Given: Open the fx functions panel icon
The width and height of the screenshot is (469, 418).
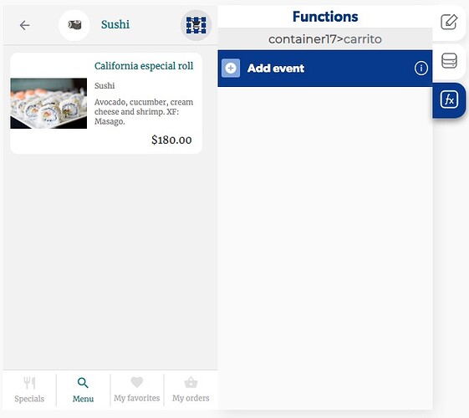Looking at the screenshot, I should click(449, 99).
